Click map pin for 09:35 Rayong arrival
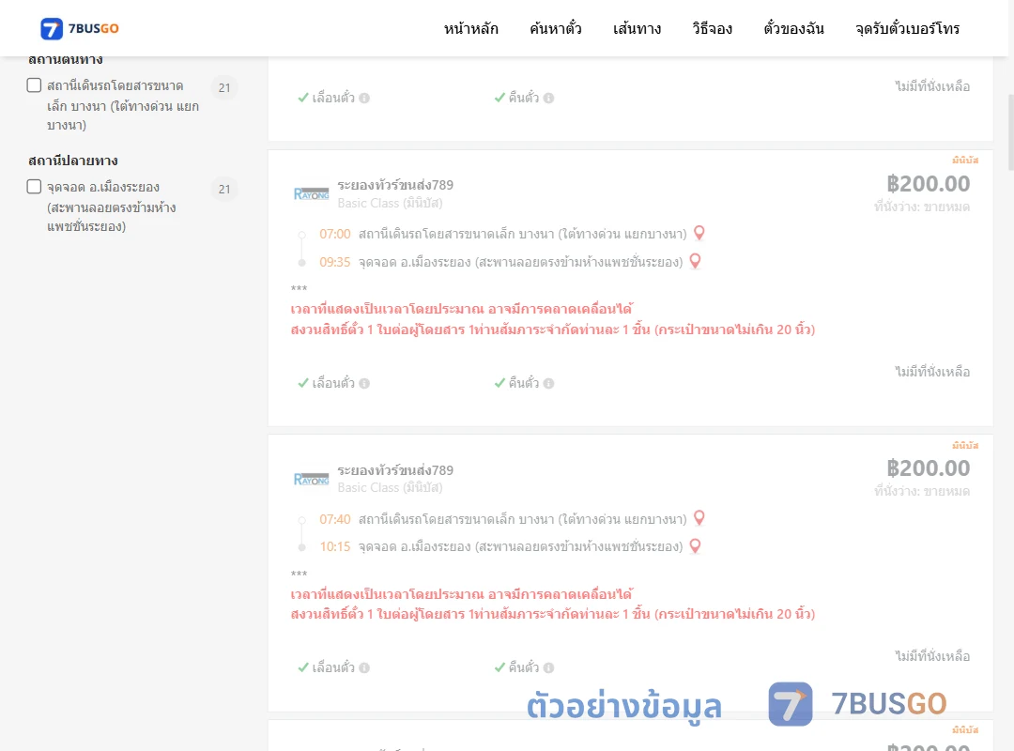Viewport: 1014px width, 751px height. (x=695, y=261)
